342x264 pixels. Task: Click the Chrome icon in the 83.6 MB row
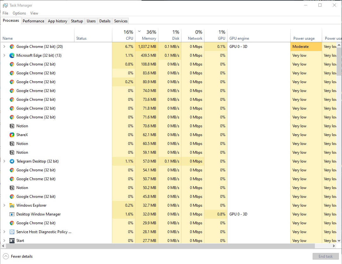[12, 73]
